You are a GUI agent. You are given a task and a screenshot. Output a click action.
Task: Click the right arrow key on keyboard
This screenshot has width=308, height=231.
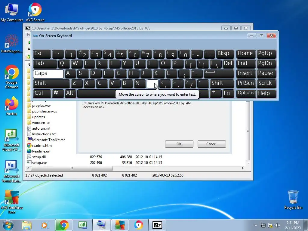(215, 94)
